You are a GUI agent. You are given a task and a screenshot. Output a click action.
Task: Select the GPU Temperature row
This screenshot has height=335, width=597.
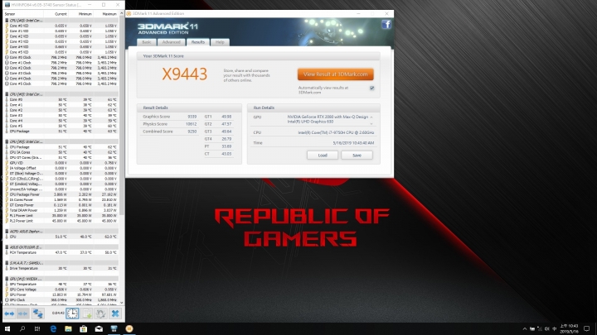[61, 284]
